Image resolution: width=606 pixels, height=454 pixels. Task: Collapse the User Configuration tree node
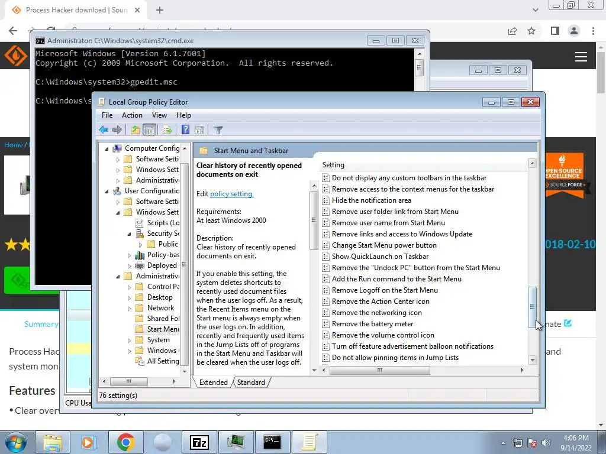pyautogui.click(x=107, y=191)
